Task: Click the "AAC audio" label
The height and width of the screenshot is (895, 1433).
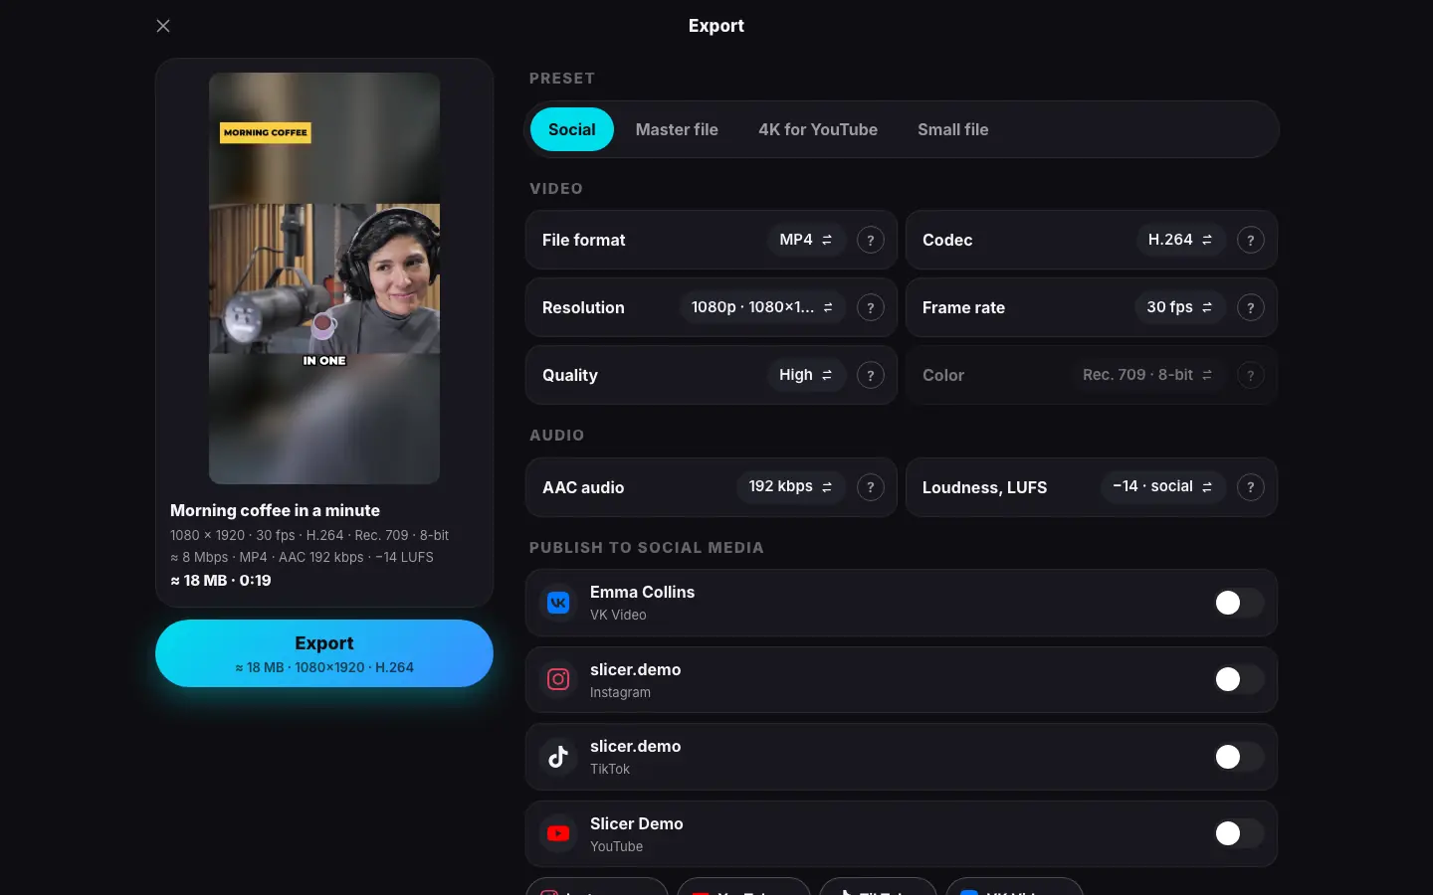Action: (x=583, y=487)
